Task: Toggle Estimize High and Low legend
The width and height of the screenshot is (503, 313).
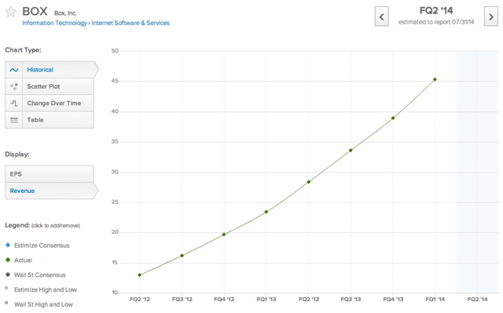Action: tap(41, 289)
